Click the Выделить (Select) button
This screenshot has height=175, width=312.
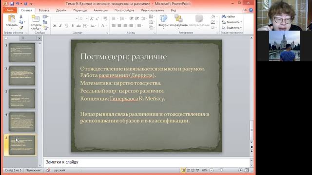pos(232,28)
